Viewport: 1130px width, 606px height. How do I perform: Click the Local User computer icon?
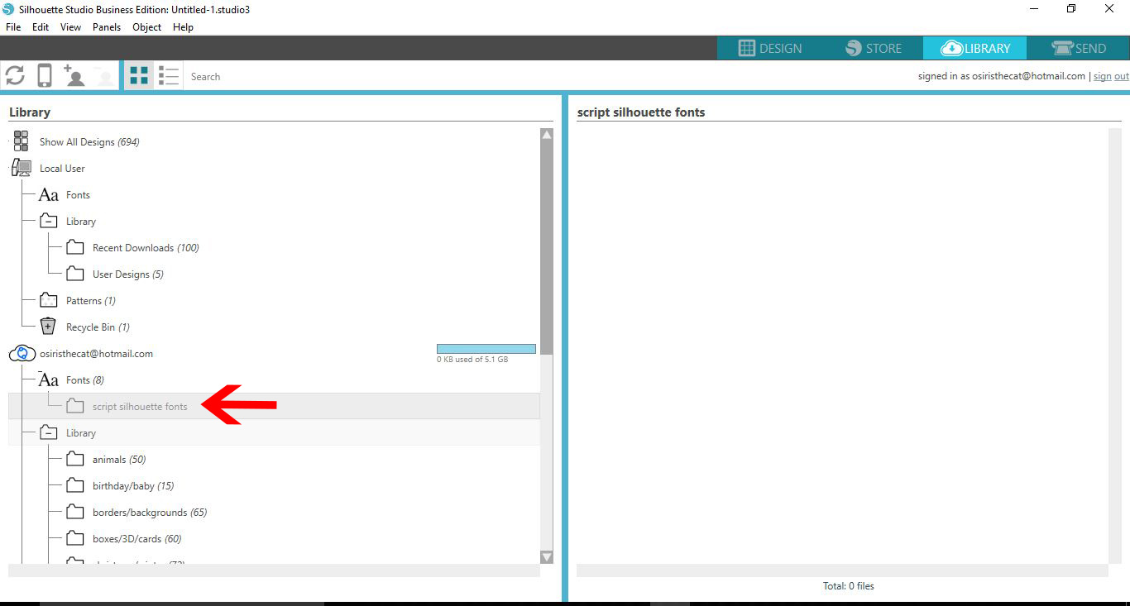pos(22,168)
